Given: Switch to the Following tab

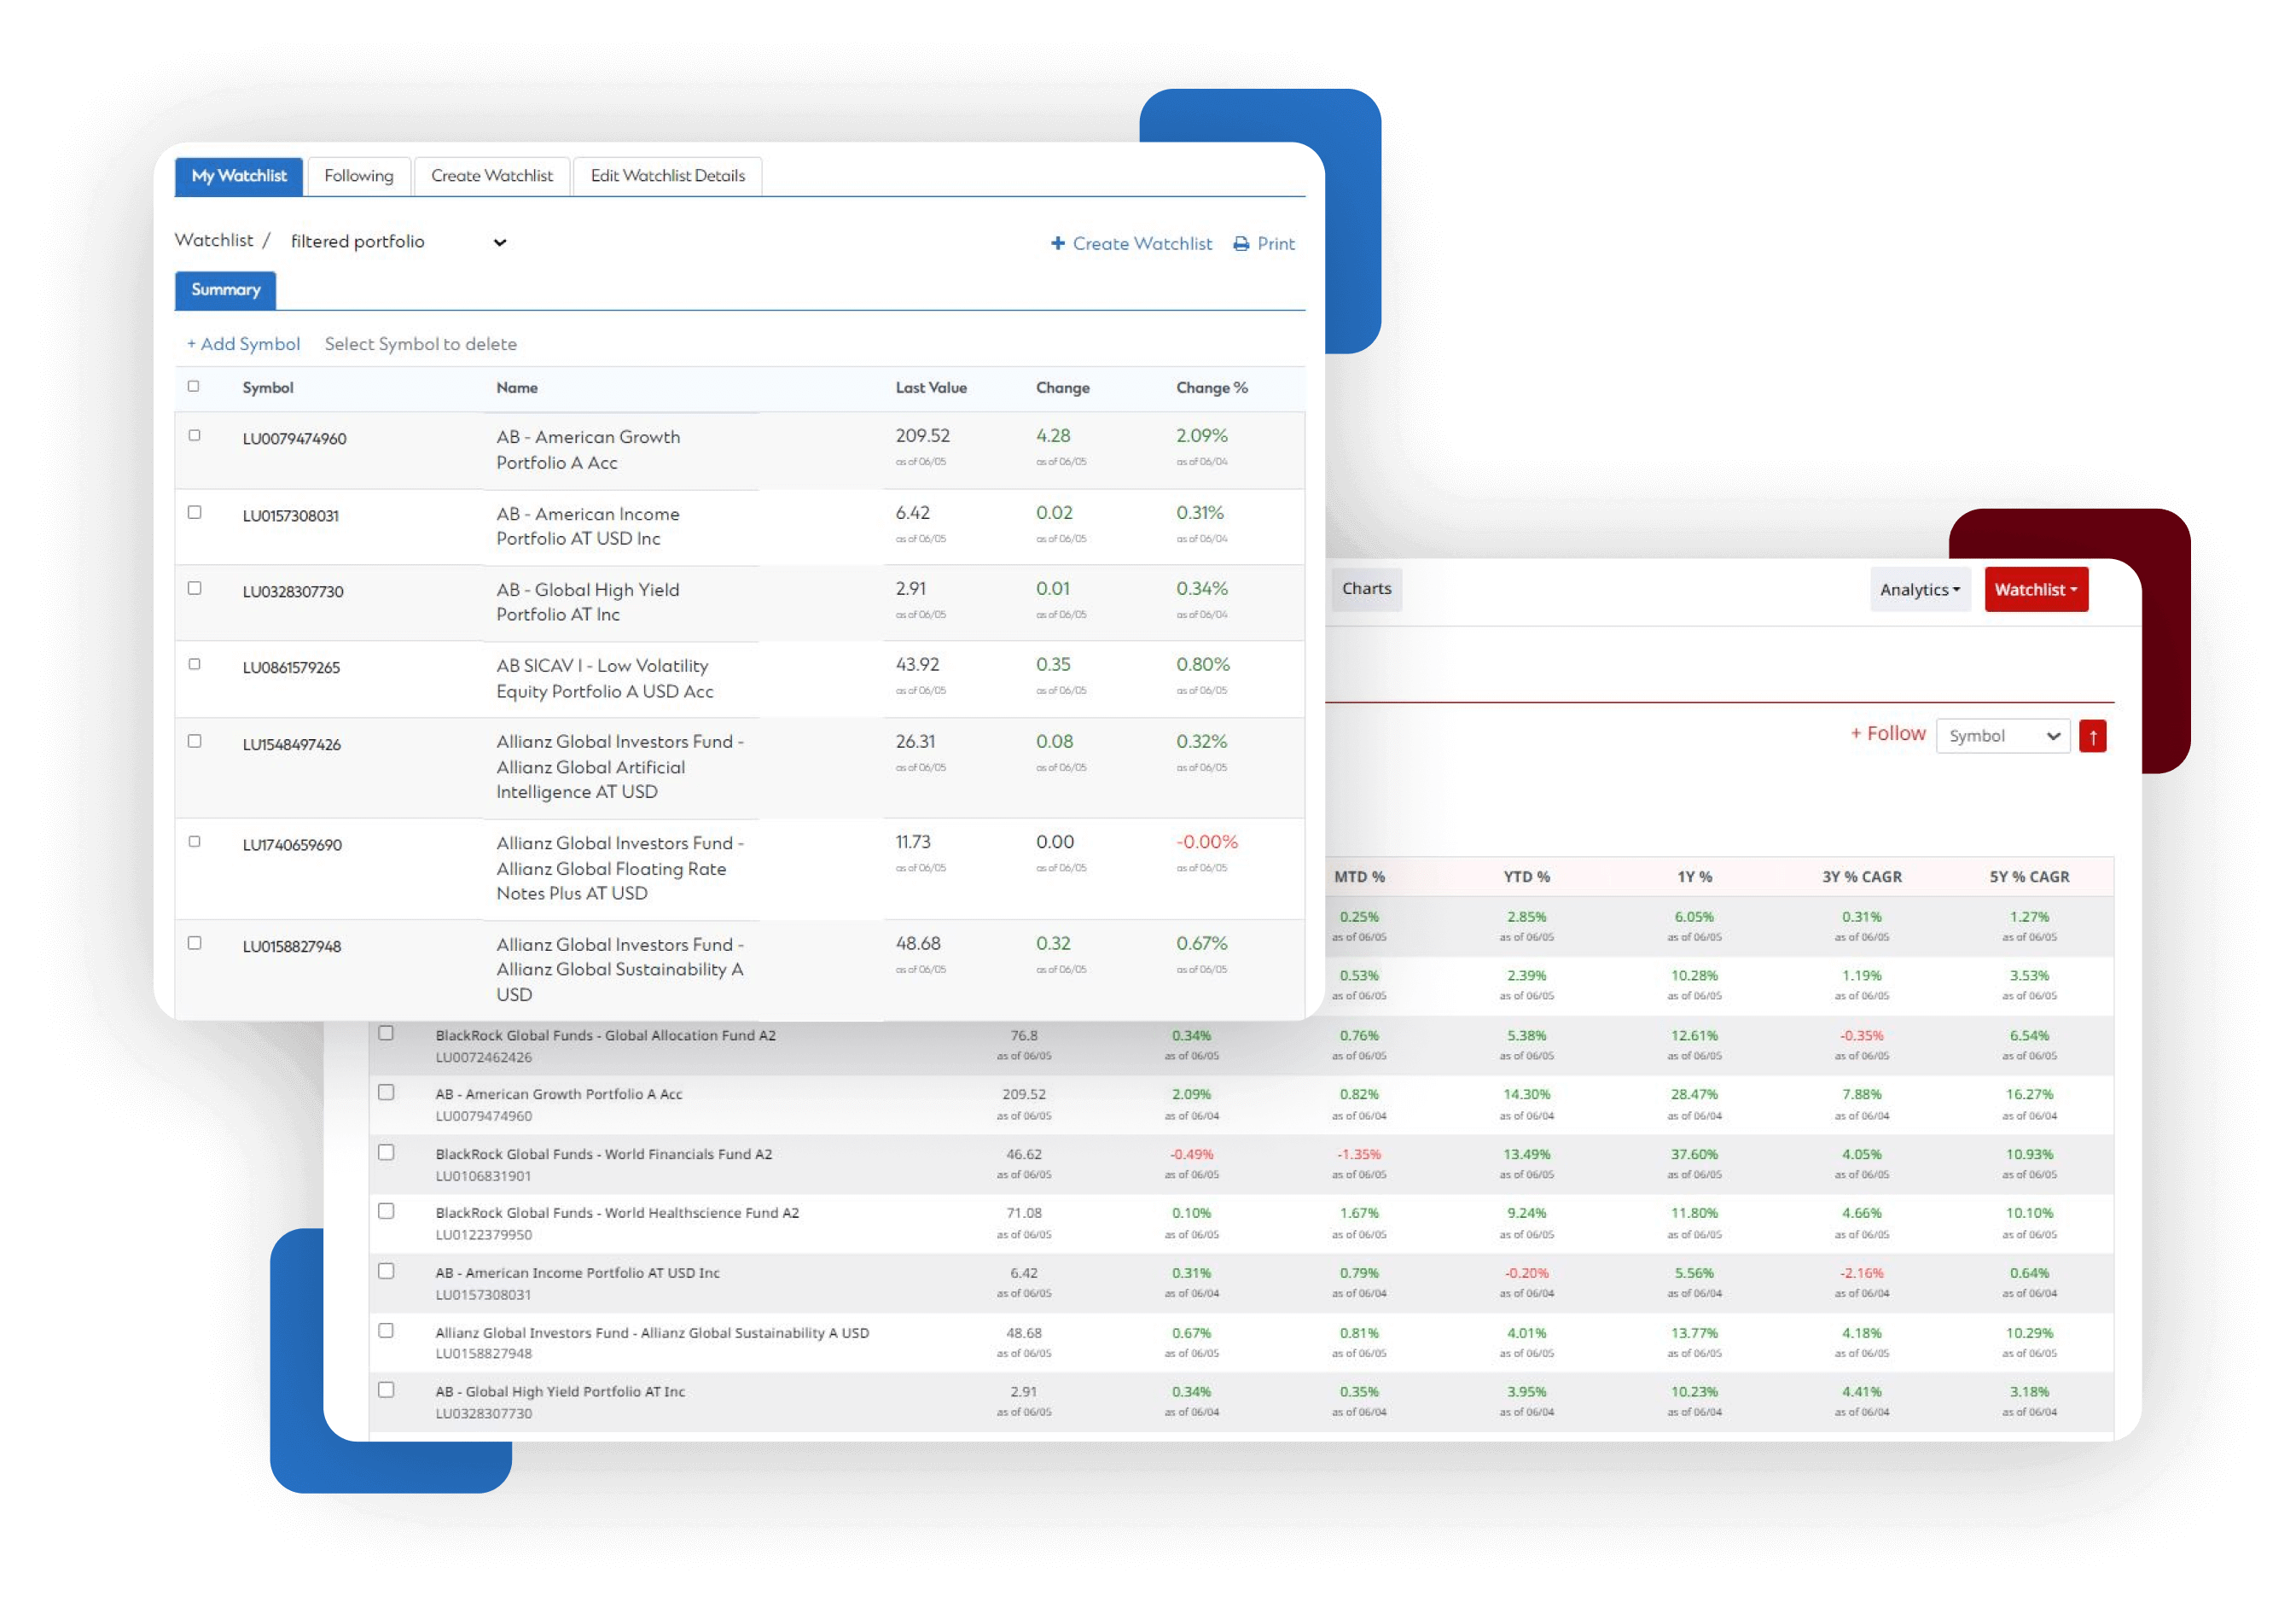Looking at the screenshot, I should pos(356,175).
